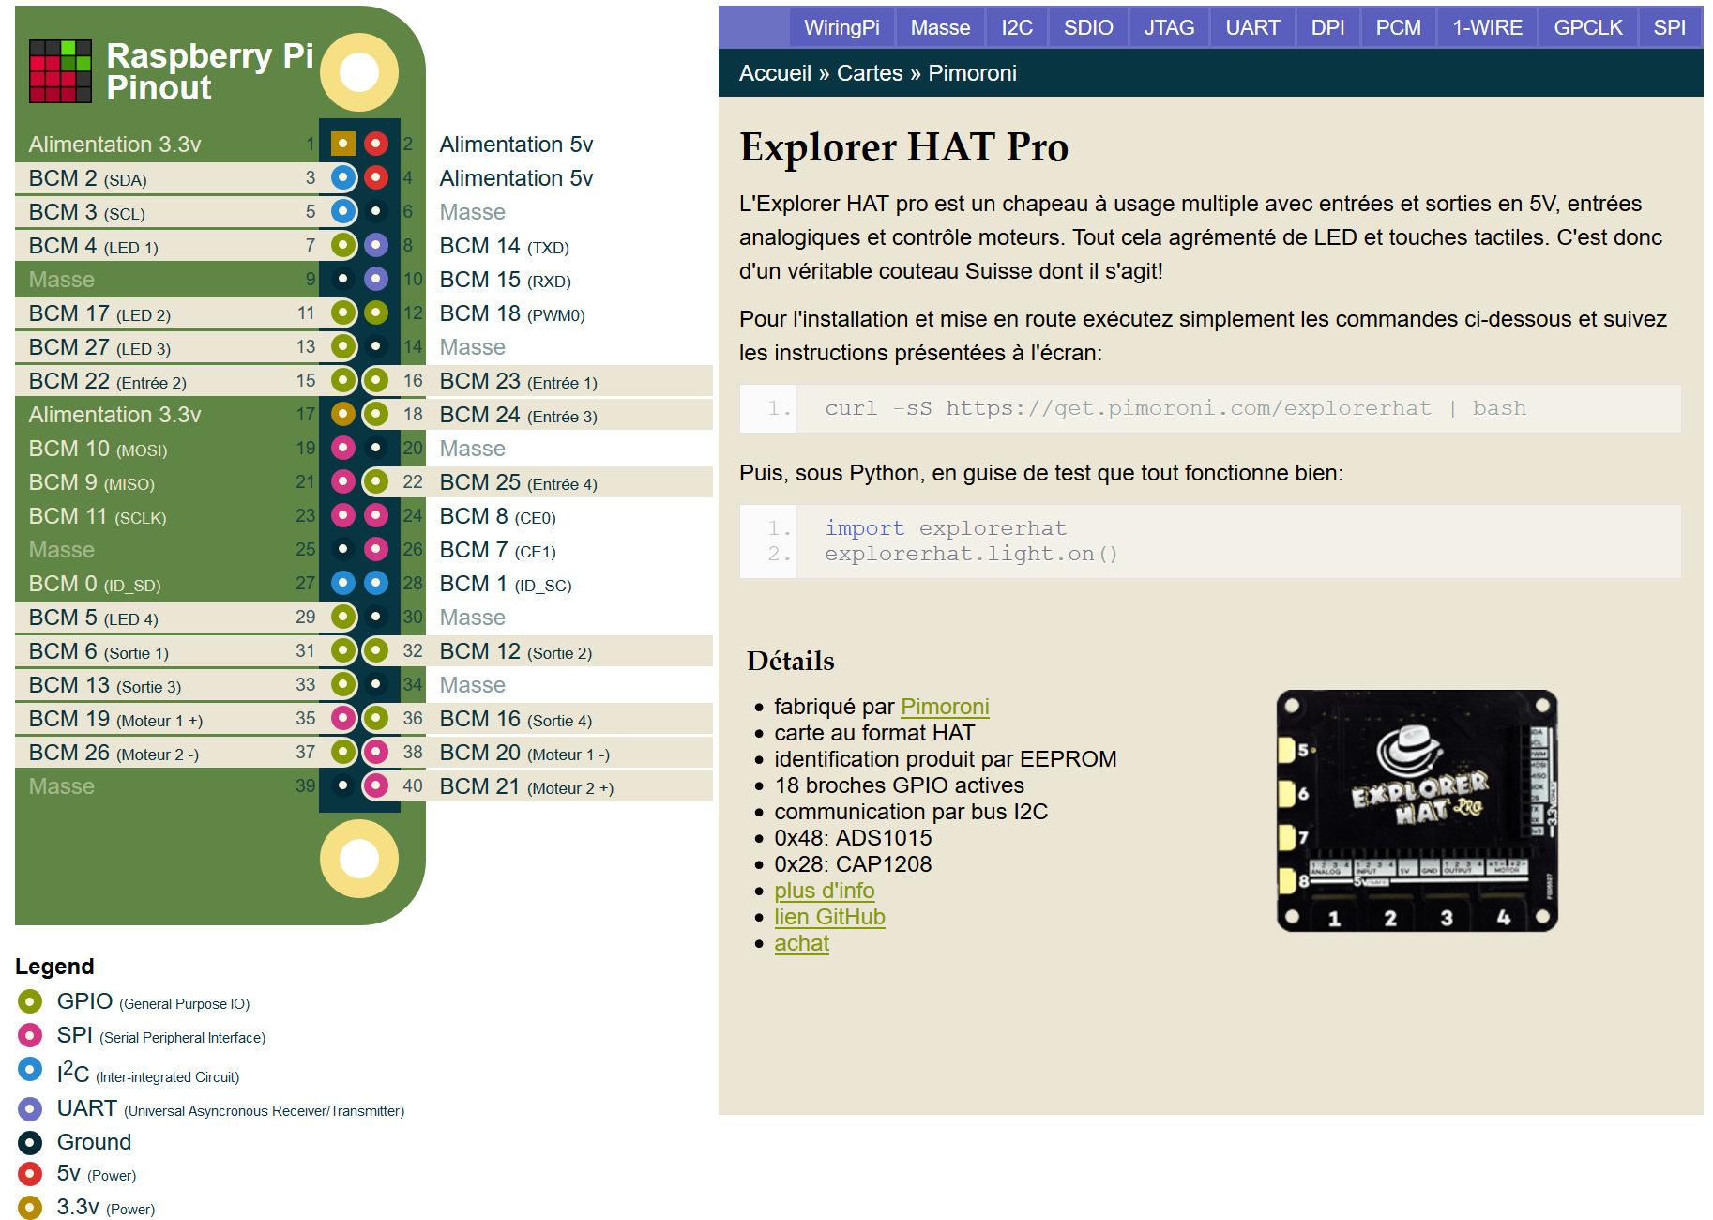
Task: Select the BCM 21 (Moteur 2 +) pin label
Action: click(526, 786)
